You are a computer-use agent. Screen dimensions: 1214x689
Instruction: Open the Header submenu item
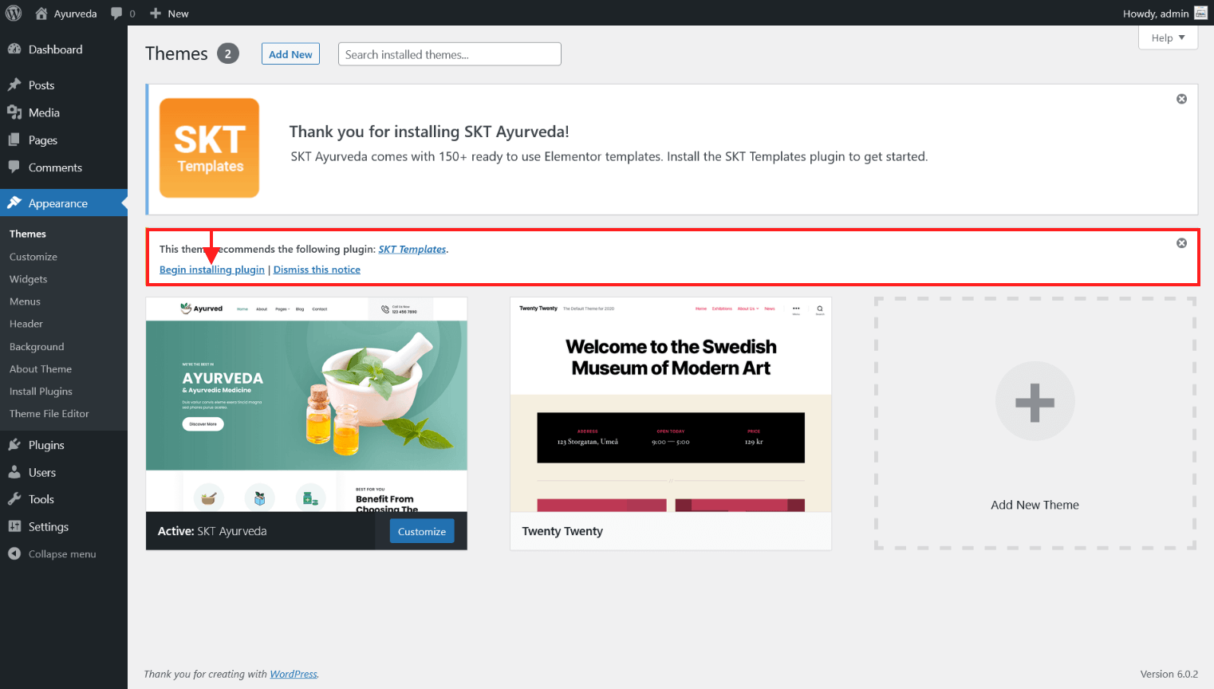click(x=26, y=324)
